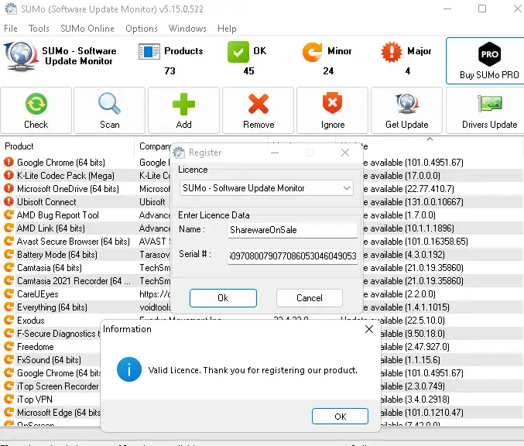Screen dimensions: 524x446
Task: Click the green Add plus icon
Action: [183, 105]
